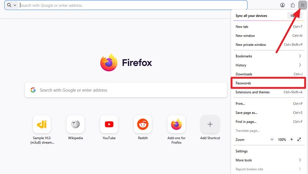Click the Translate page… item
This screenshot has width=308, height=174.
[269, 131]
